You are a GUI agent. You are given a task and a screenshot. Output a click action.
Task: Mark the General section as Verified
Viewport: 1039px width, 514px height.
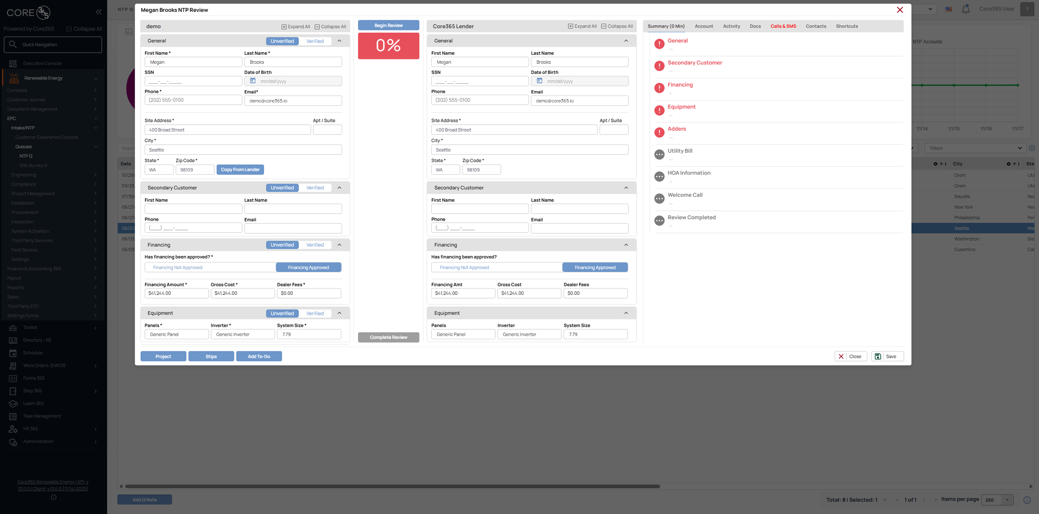coord(315,41)
